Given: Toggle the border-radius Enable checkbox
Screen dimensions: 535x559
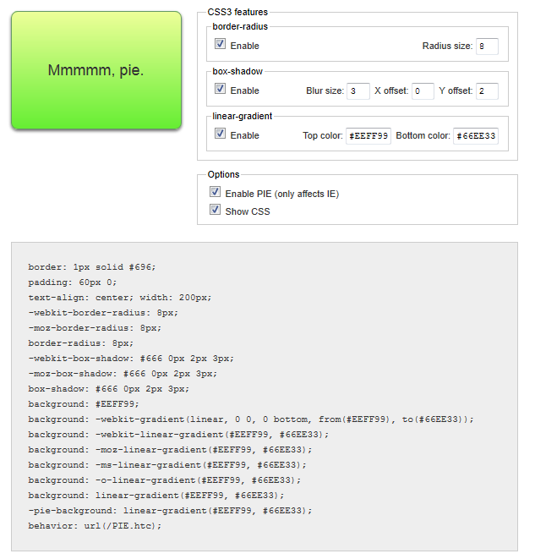Looking at the screenshot, I should (220, 45).
